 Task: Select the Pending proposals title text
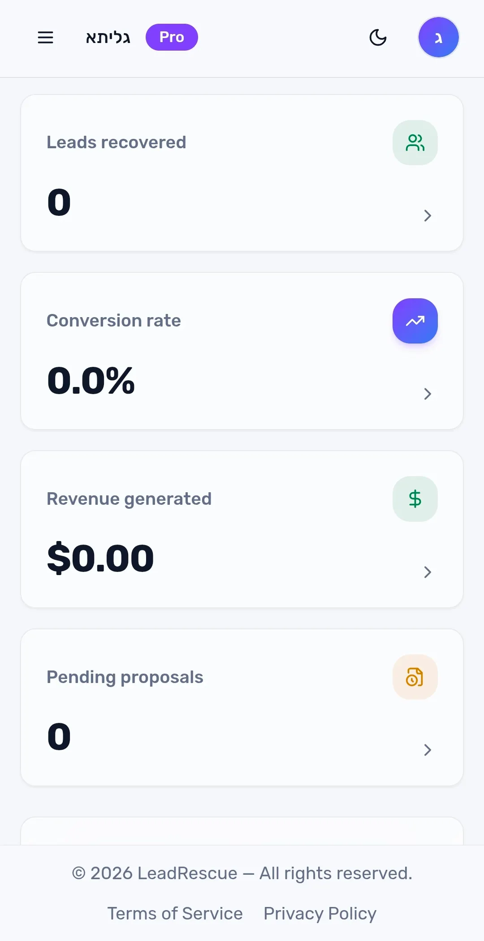[x=125, y=677]
